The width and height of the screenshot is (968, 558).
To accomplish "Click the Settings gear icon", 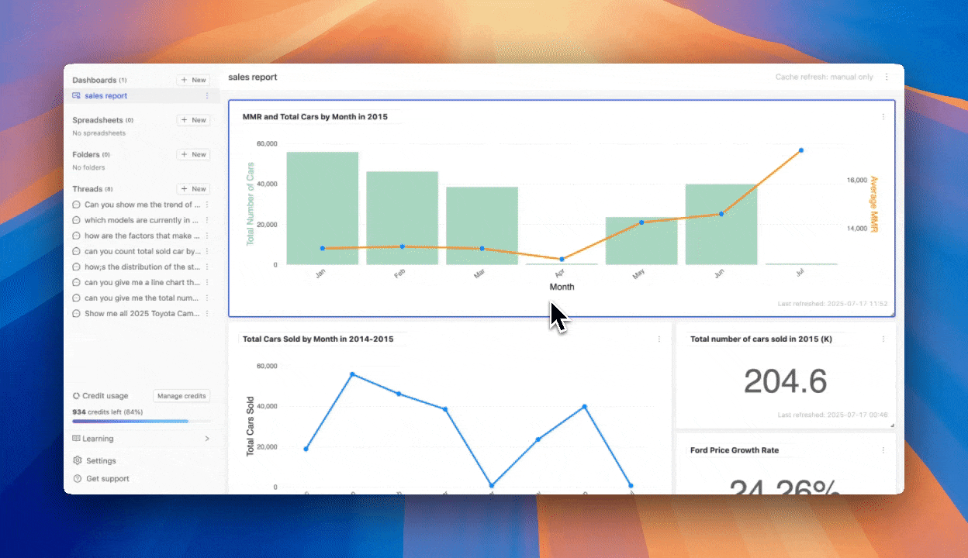I will (x=77, y=460).
